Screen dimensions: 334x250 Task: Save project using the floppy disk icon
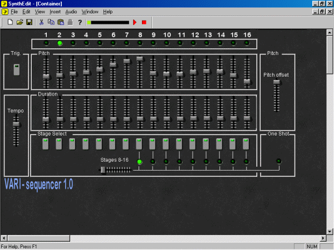(29, 22)
